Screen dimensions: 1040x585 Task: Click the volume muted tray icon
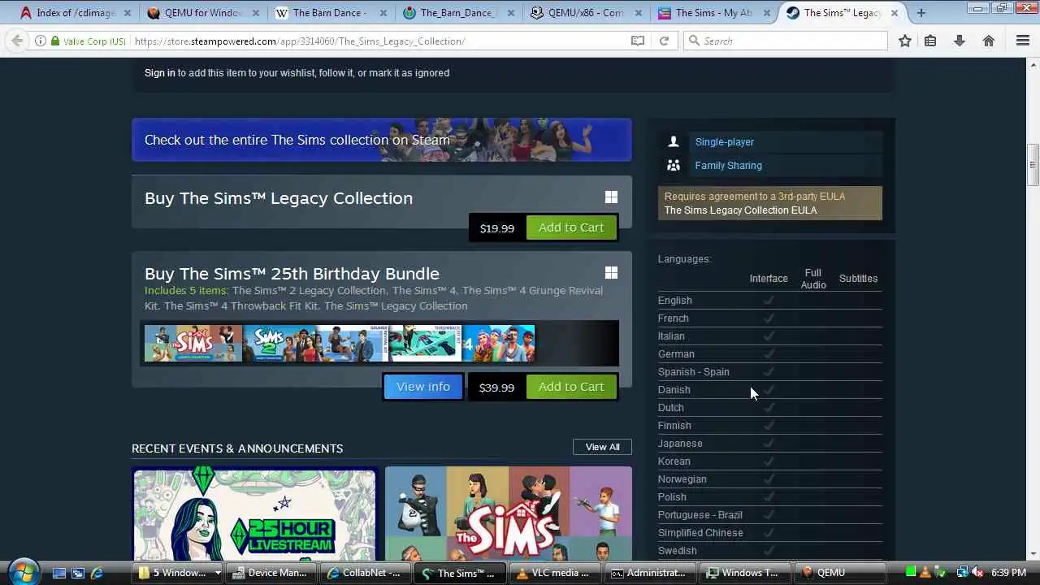977,573
